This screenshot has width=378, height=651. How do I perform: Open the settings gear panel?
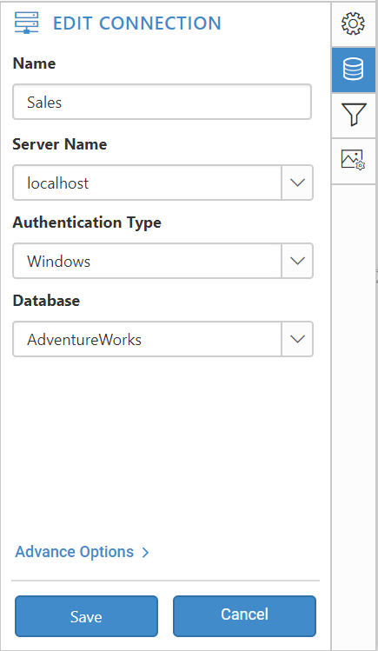click(x=353, y=23)
